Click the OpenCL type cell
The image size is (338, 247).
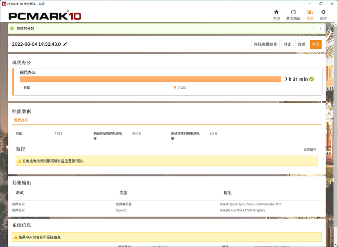click(121, 210)
